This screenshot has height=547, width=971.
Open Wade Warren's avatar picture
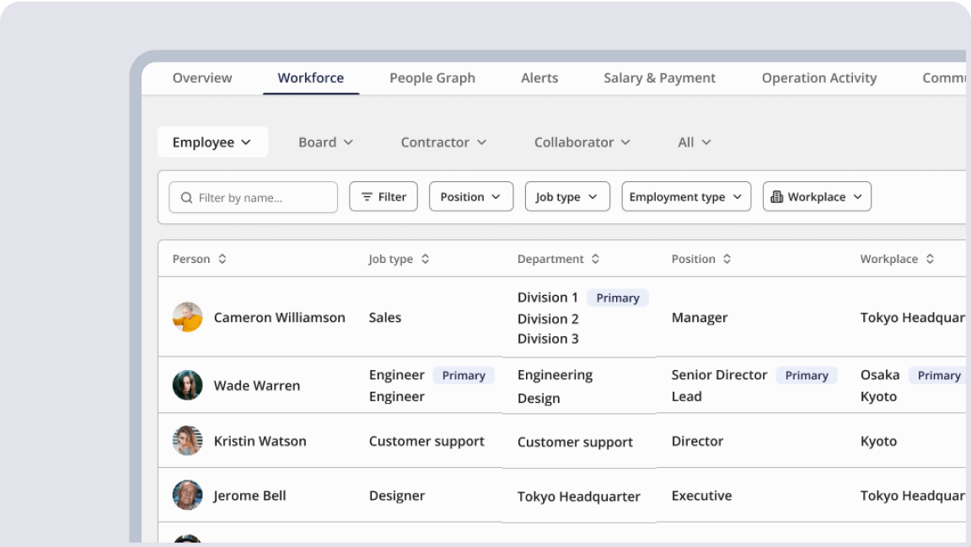[x=187, y=385]
